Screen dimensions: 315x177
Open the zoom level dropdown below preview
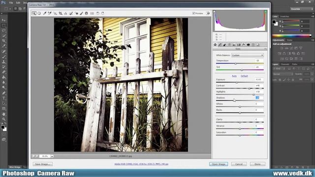52,156
